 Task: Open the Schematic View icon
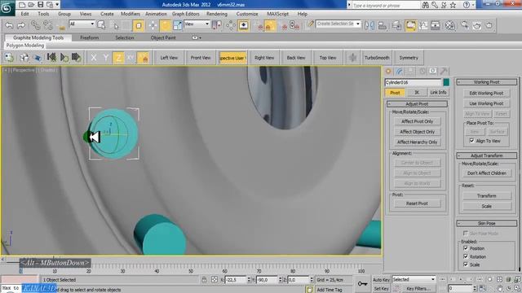436,25
